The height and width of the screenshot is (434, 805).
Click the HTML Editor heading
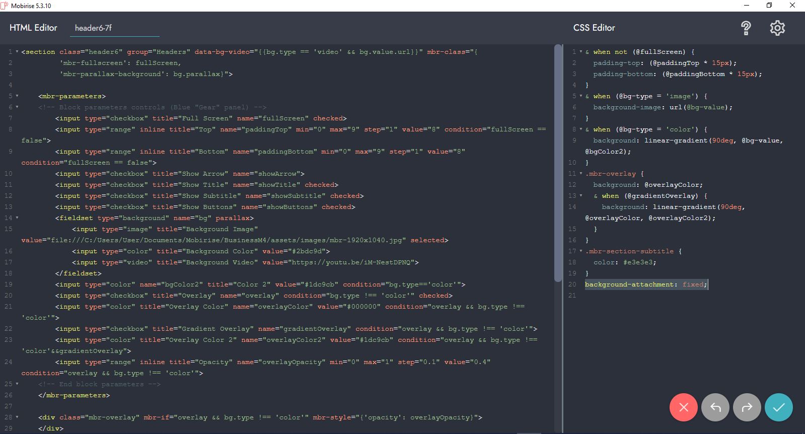(x=33, y=28)
